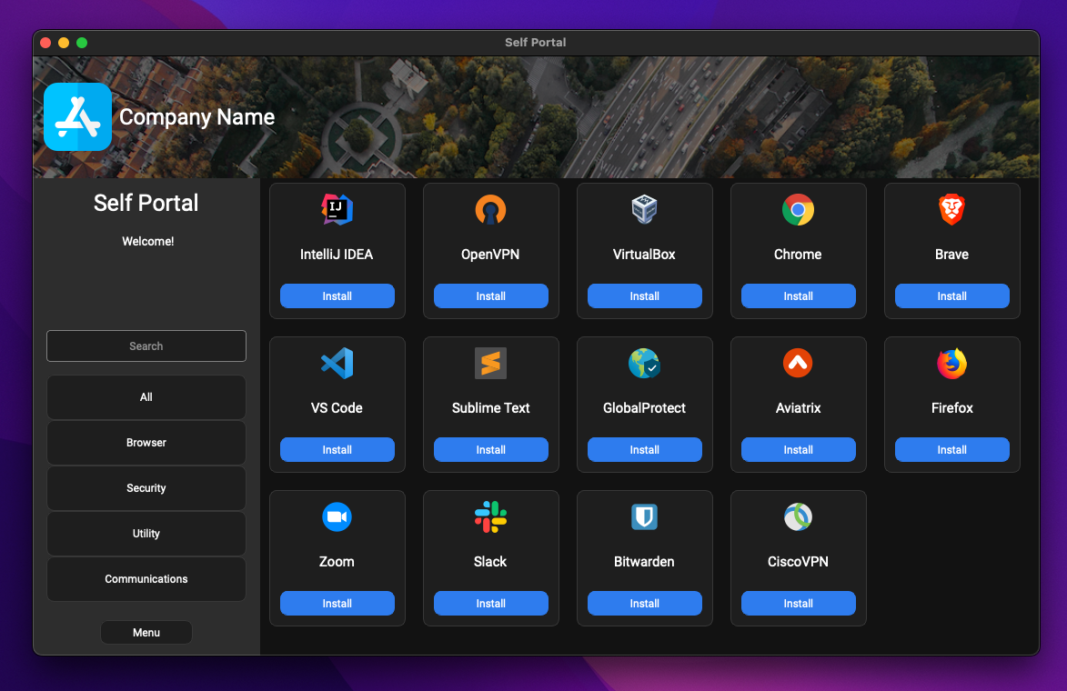
Task: Click the Bitwarden label
Action: click(x=644, y=562)
